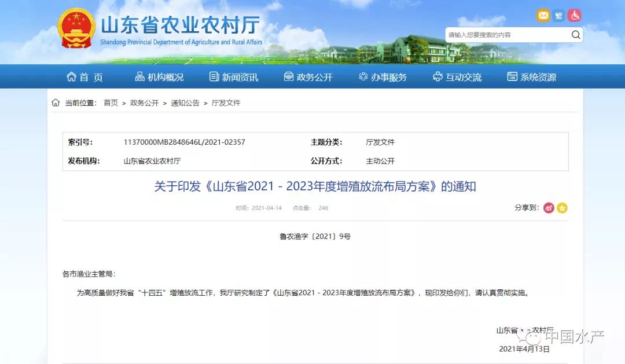Share the article via the Weibo icon
The image size is (625, 364).
click(548, 208)
